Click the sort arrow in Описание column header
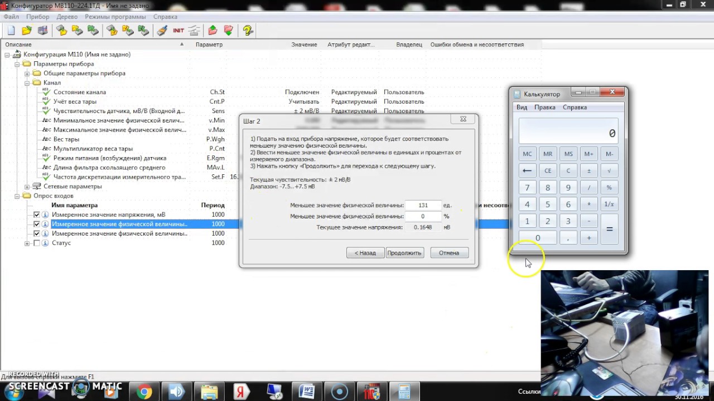Image resolution: width=714 pixels, height=401 pixels. coord(182,44)
